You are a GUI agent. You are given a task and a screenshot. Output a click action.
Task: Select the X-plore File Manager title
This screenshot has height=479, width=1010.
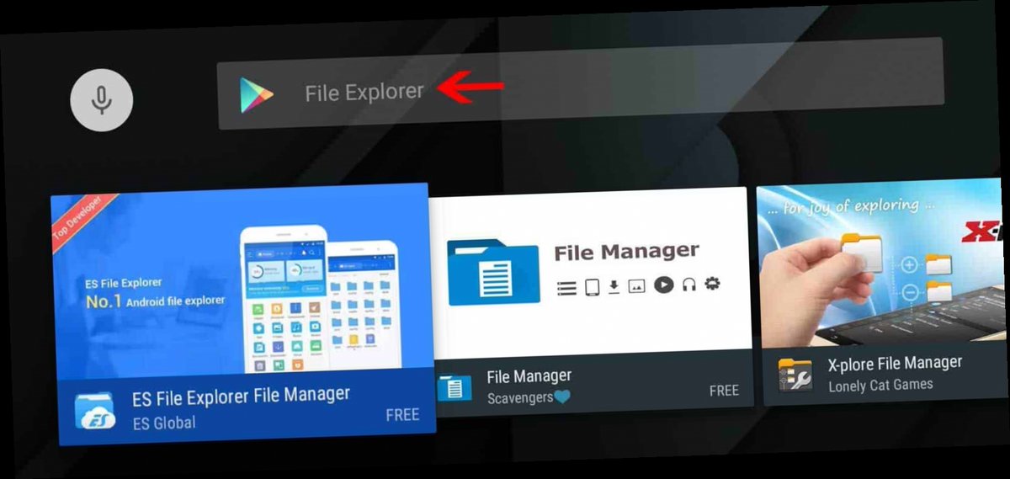[x=895, y=364]
